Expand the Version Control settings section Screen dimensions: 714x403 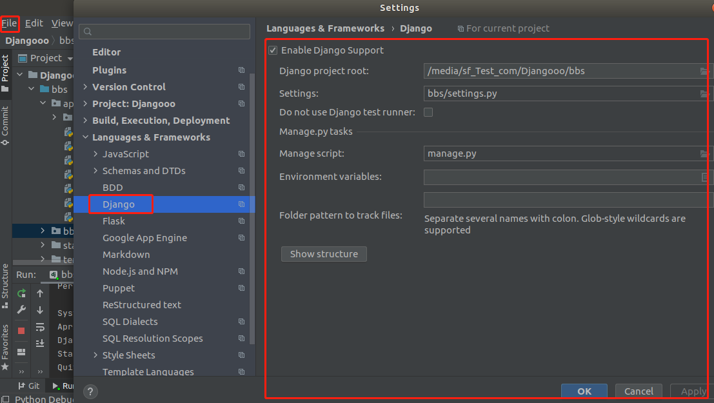click(x=84, y=86)
